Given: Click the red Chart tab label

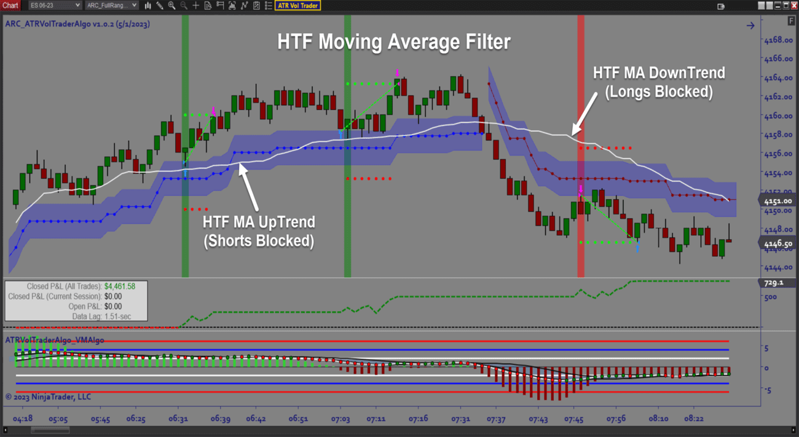Looking at the screenshot, I should (x=10, y=6).
